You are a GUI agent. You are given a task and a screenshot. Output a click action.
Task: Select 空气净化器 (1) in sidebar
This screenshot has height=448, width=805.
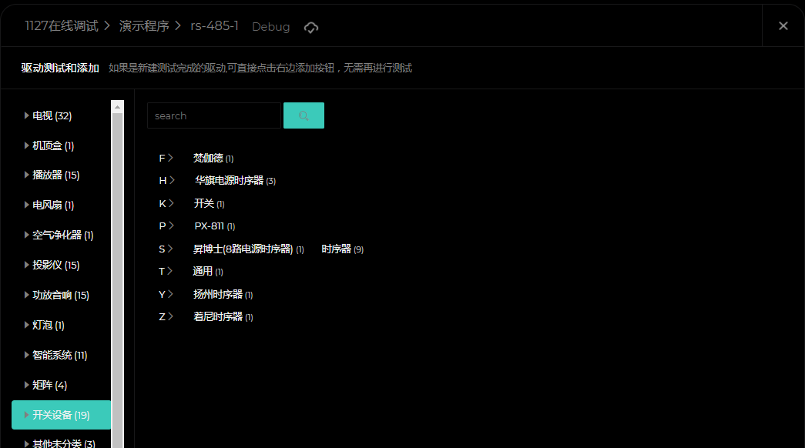pos(62,236)
